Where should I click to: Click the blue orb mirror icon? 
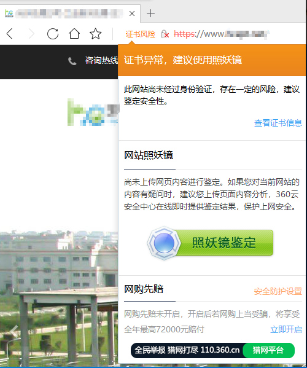(x=164, y=243)
